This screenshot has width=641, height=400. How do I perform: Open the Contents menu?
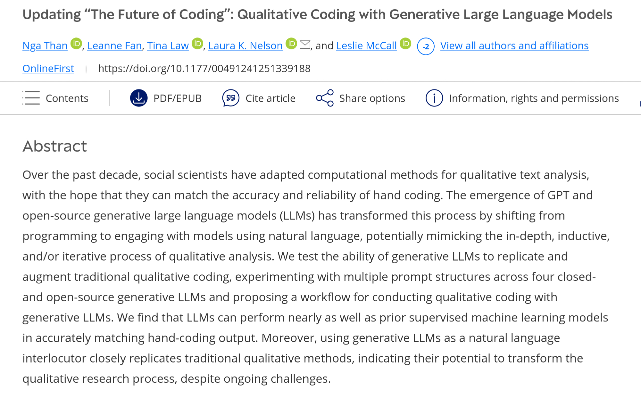point(67,98)
